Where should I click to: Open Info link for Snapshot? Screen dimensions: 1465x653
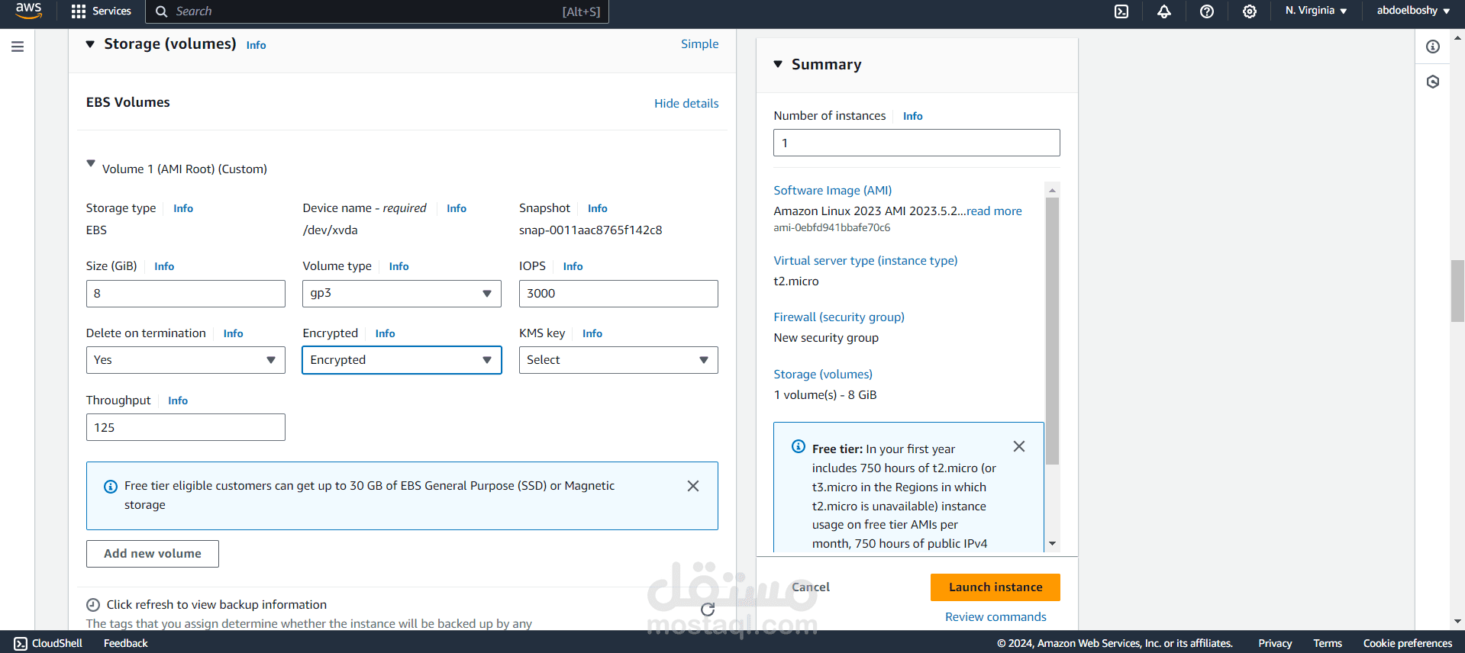598,208
